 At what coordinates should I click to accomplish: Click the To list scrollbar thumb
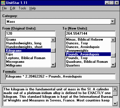(113, 55)
